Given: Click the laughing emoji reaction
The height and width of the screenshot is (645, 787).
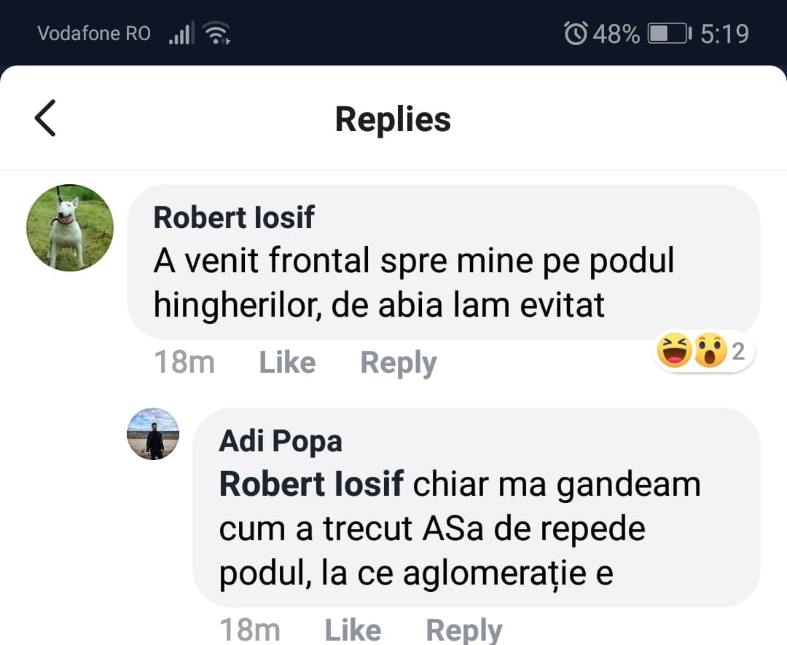Looking at the screenshot, I should (x=674, y=352).
